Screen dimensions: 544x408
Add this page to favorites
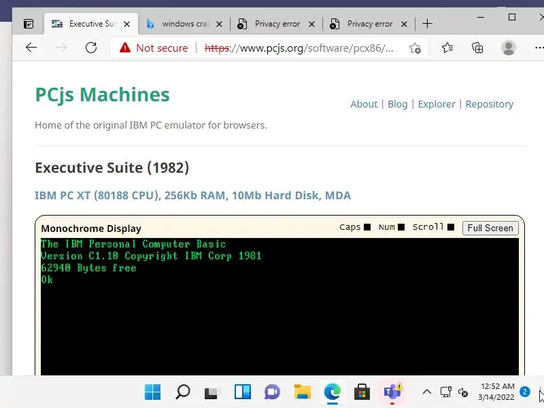click(x=415, y=48)
